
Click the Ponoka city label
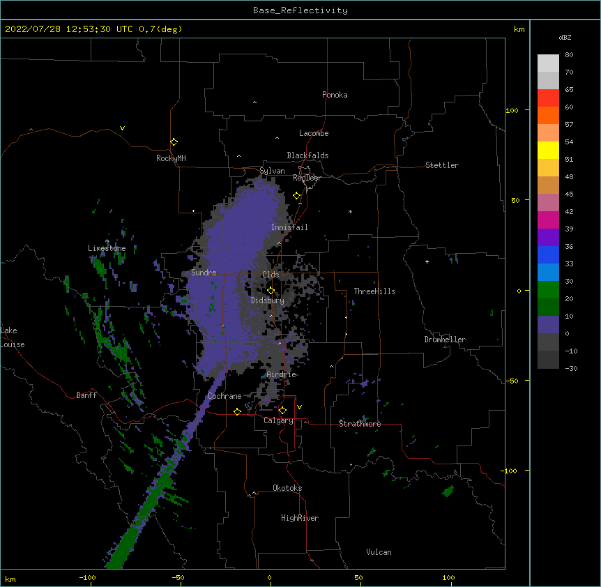coord(335,95)
